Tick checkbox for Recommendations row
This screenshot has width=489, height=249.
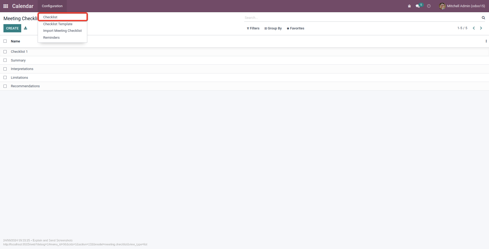(x=5, y=86)
